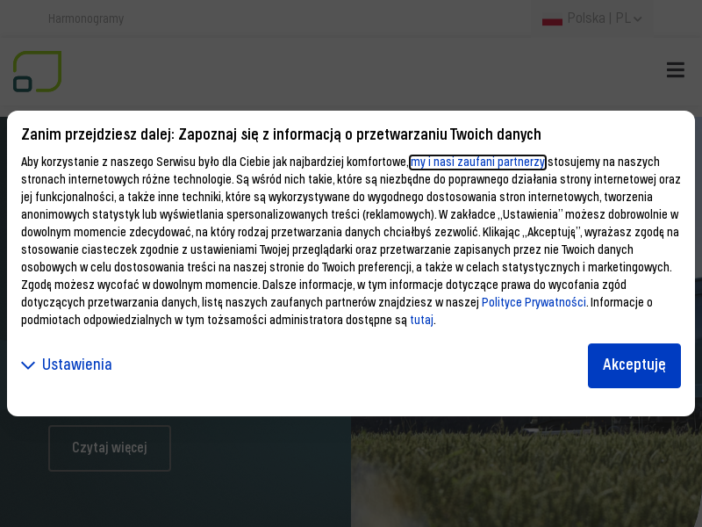Open the Polityce Prywatności link
Image resolution: width=702 pixels, height=527 pixels.
click(534, 302)
